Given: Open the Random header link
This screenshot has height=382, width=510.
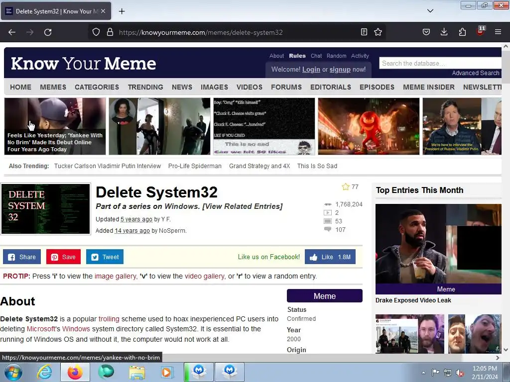Looking at the screenshot, I should pyautogui.click(x=336, y=56).
